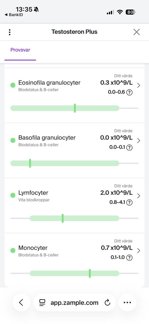Show reference range info for Eosinofila granulocyter

(x=129, y=92)
